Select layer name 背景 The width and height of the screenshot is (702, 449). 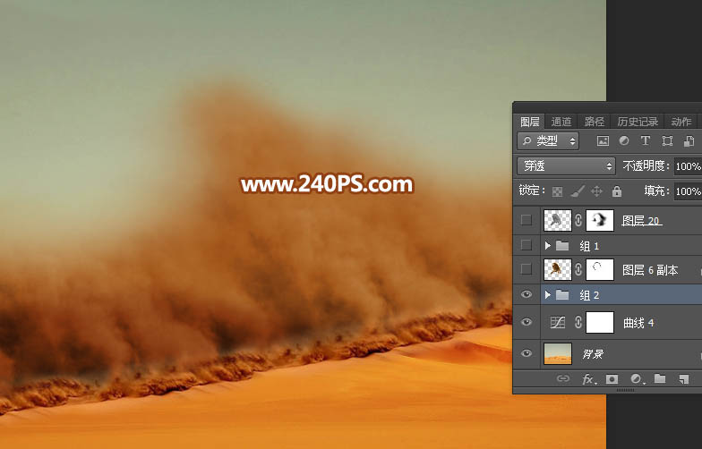point(593,354)
